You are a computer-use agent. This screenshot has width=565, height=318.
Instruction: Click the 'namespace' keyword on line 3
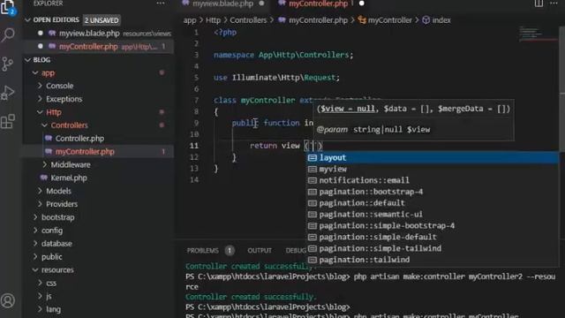pos(234,55)
